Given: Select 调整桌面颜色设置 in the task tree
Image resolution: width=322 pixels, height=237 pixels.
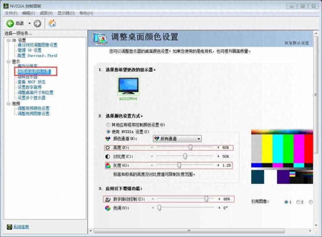Looking at the screenshot, I should (x=34, y=72).
